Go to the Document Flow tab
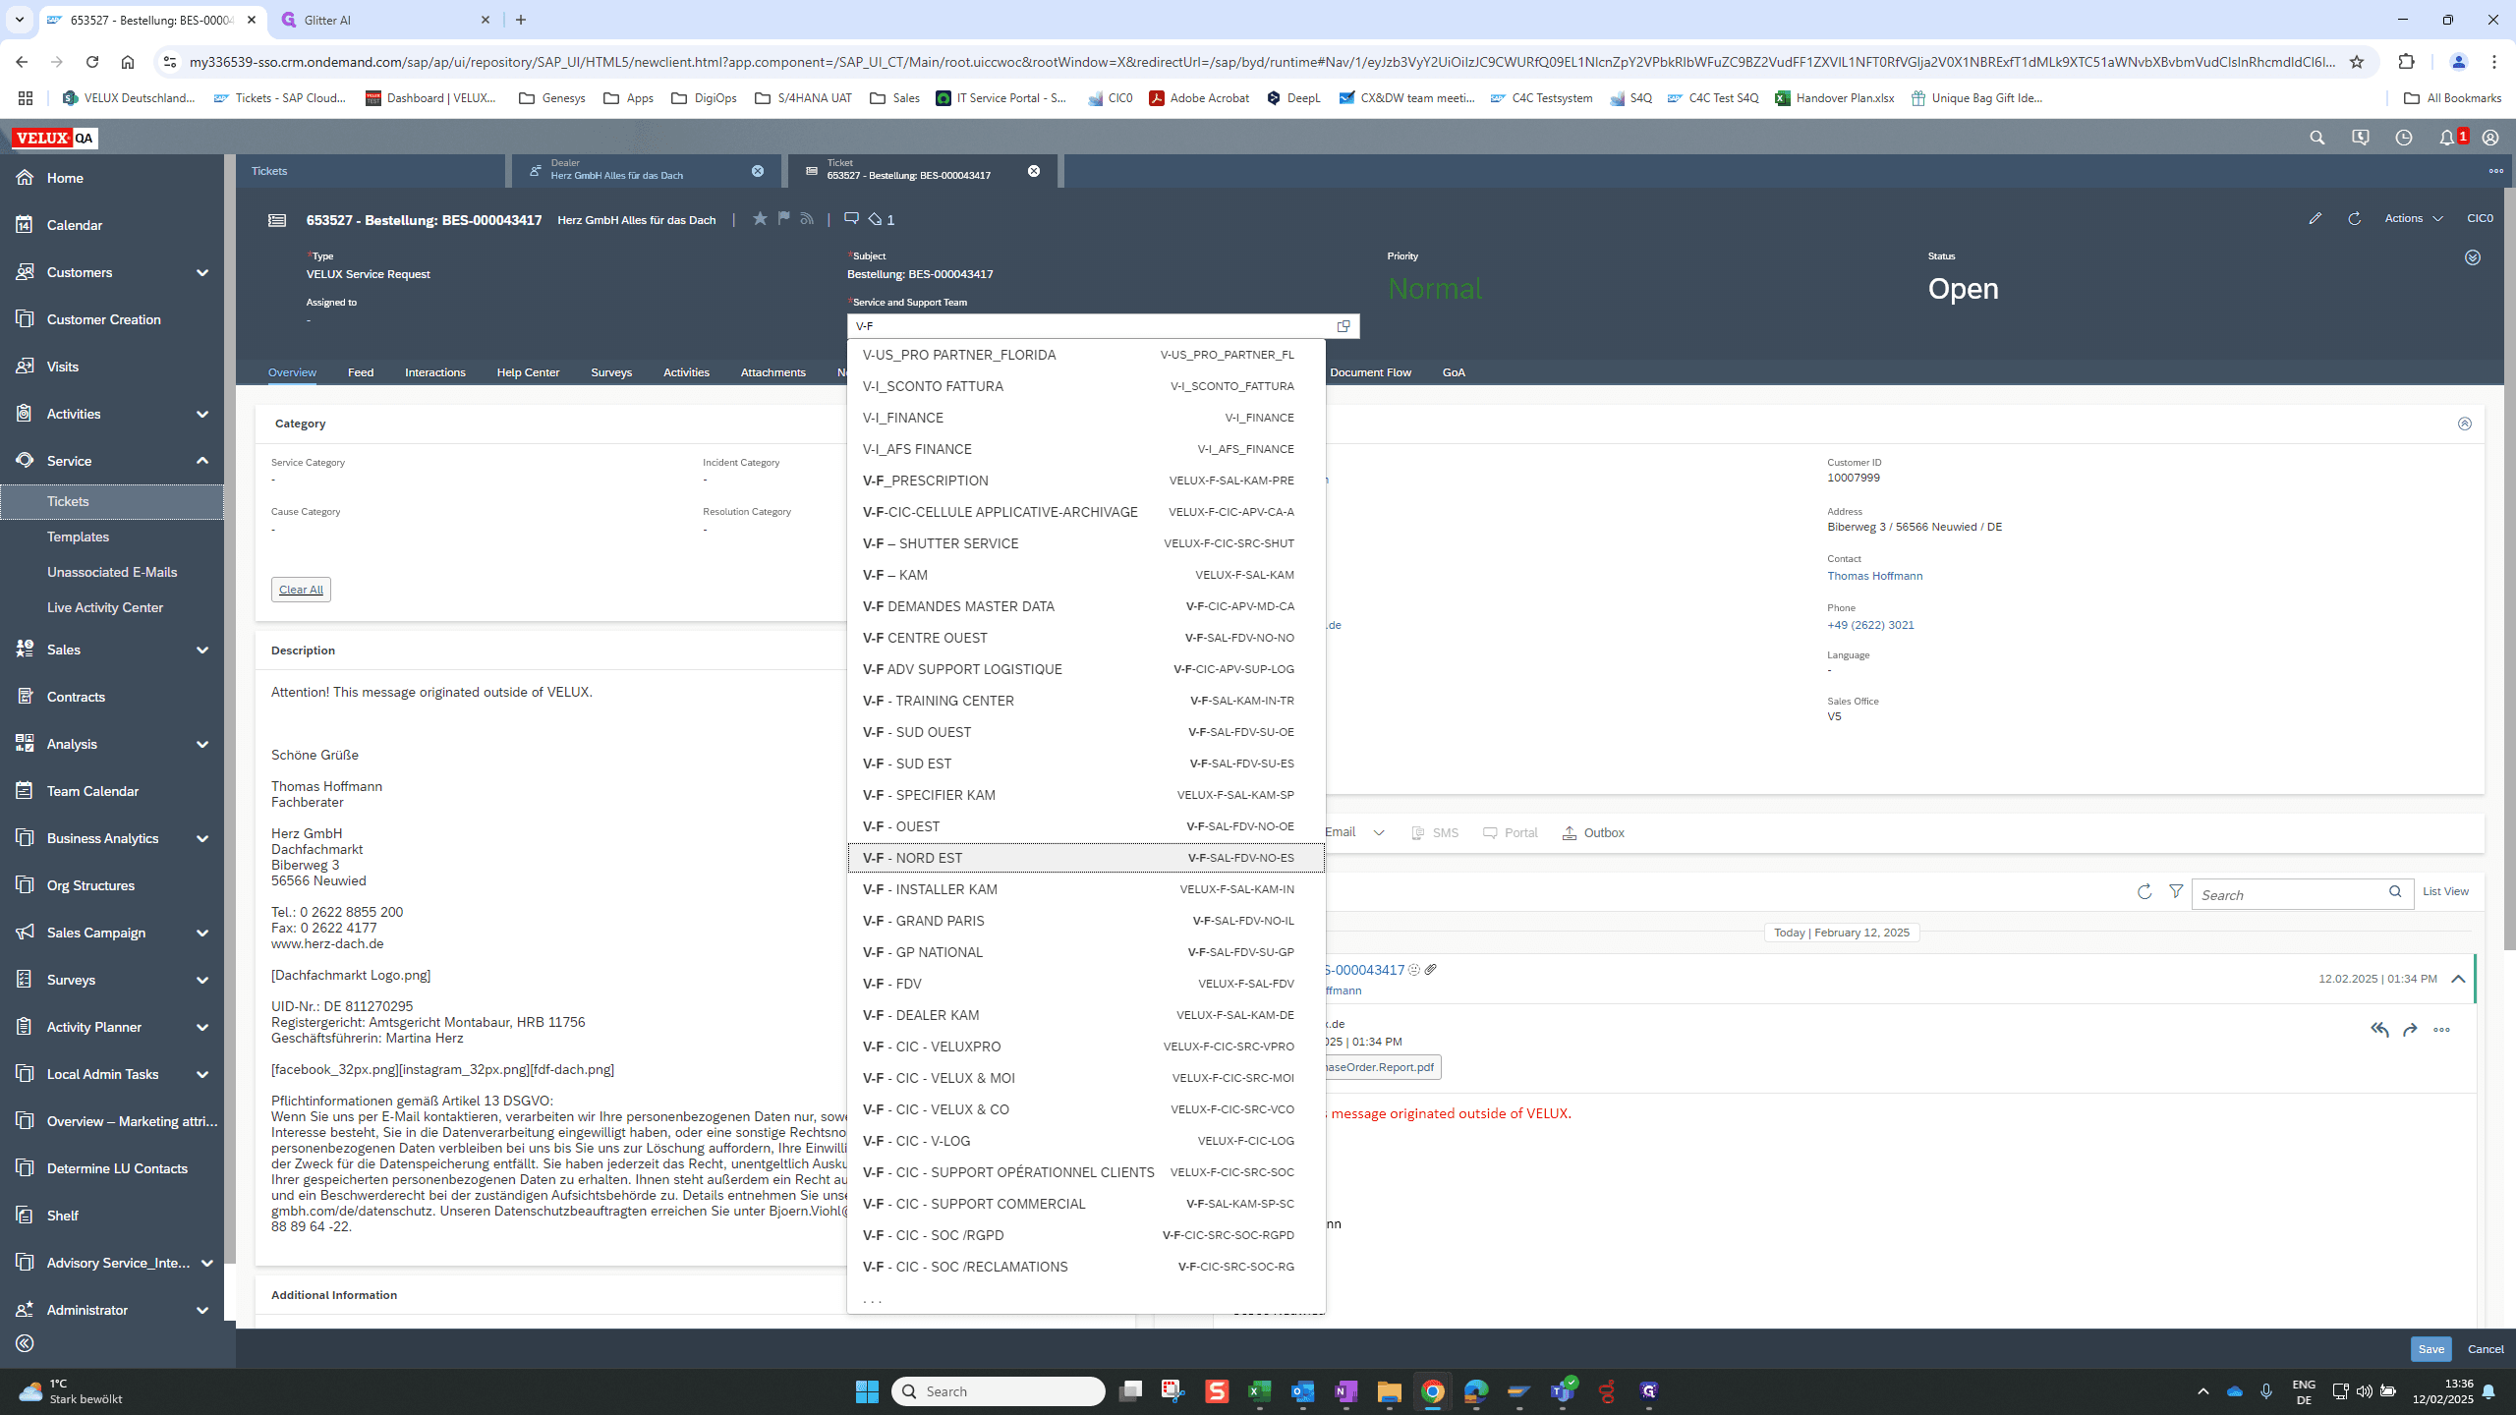2516x1415 pixels. pos(1370,372)
